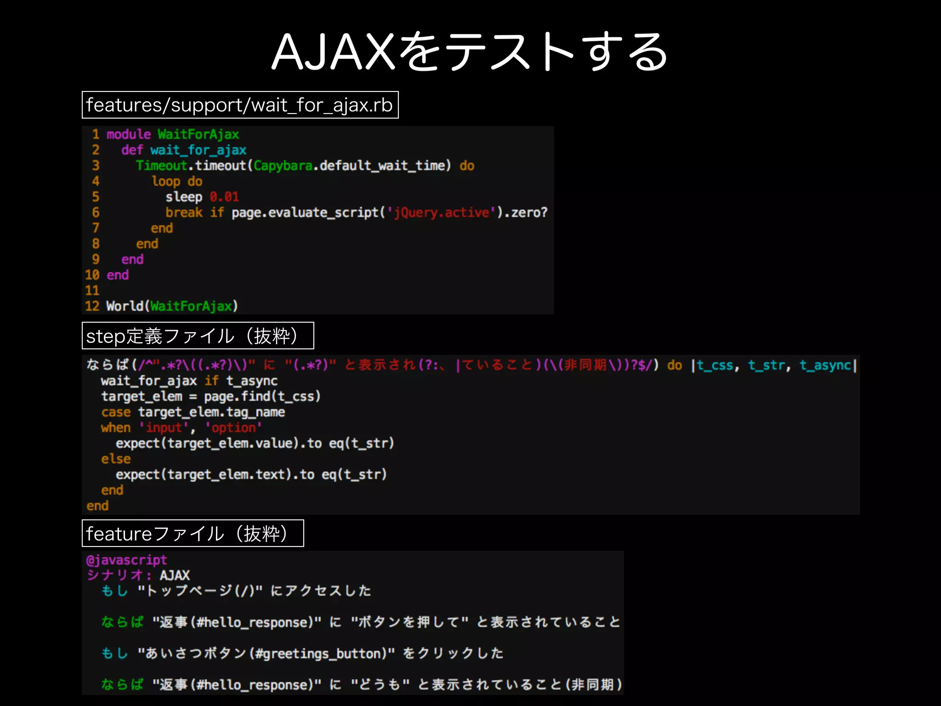This screenshot has width=941, height=706.
Task: Click the line "def wait_for_ajax"
Action: [184, 150]
